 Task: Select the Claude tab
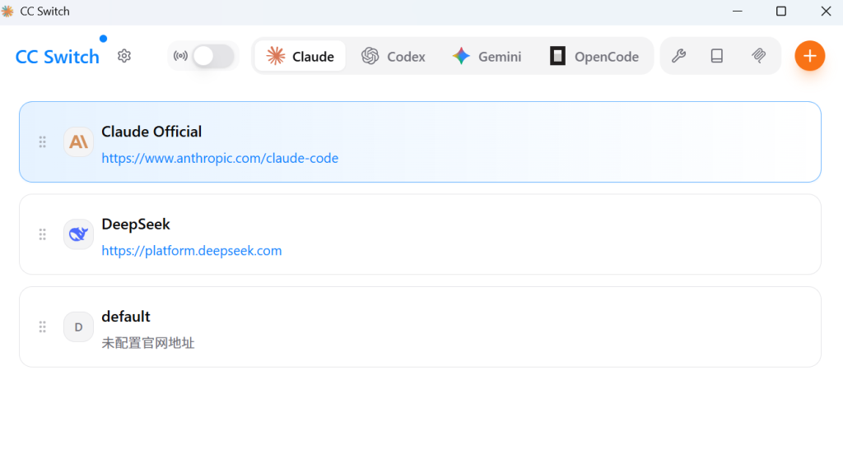300,56
